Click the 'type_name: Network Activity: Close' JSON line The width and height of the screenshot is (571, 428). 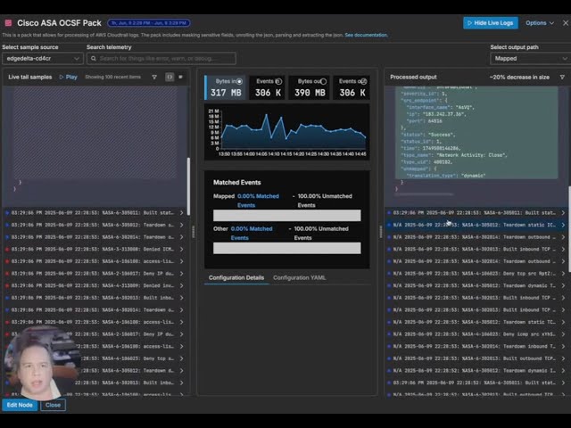pyautogui.click(x=454, y=155)
